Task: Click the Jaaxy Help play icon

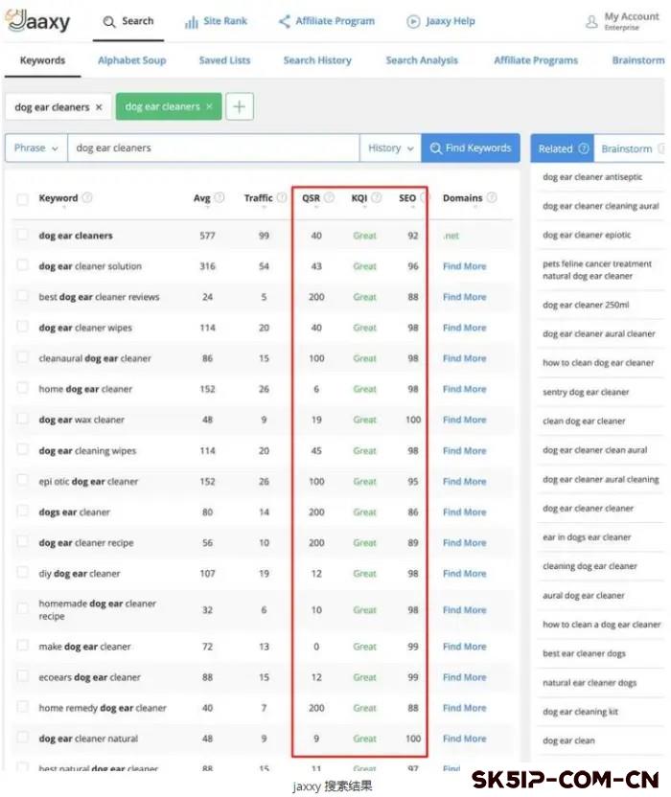Action: tap(413, 22)
